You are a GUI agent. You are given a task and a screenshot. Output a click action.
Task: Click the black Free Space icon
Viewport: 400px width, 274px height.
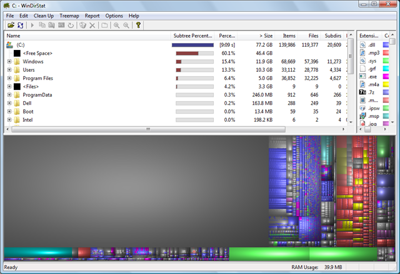tap(17, 53)
